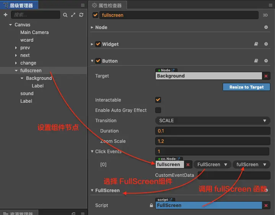Open hierarchy panel hamburger menu
275x215 pixels.
point(83,5)
